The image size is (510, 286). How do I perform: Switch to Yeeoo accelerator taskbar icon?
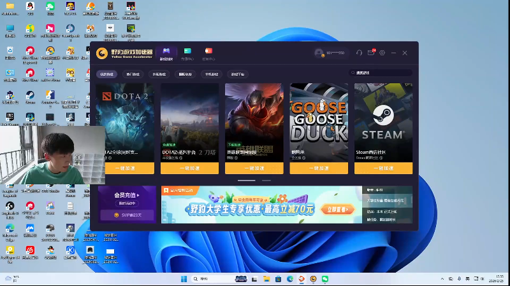tap(313, 279)
